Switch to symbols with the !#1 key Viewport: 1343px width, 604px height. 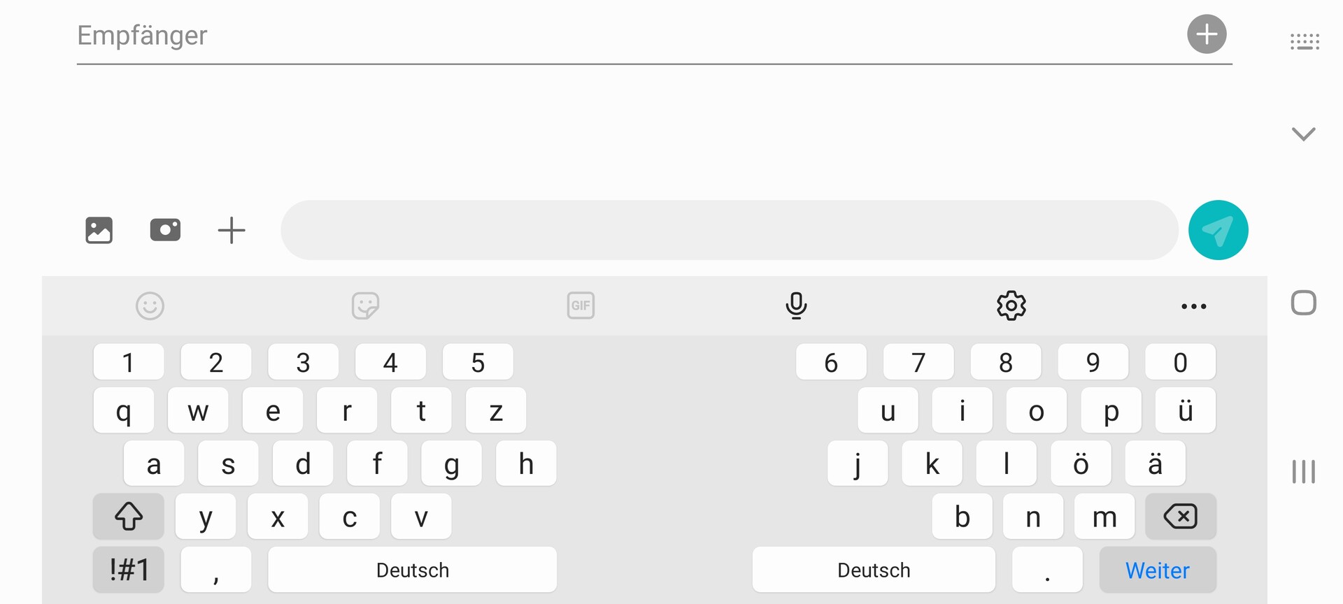tap(129, 570)
